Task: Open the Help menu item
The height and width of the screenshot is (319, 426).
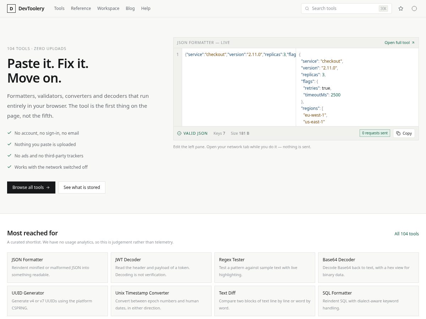Action: tap(146, 9)
